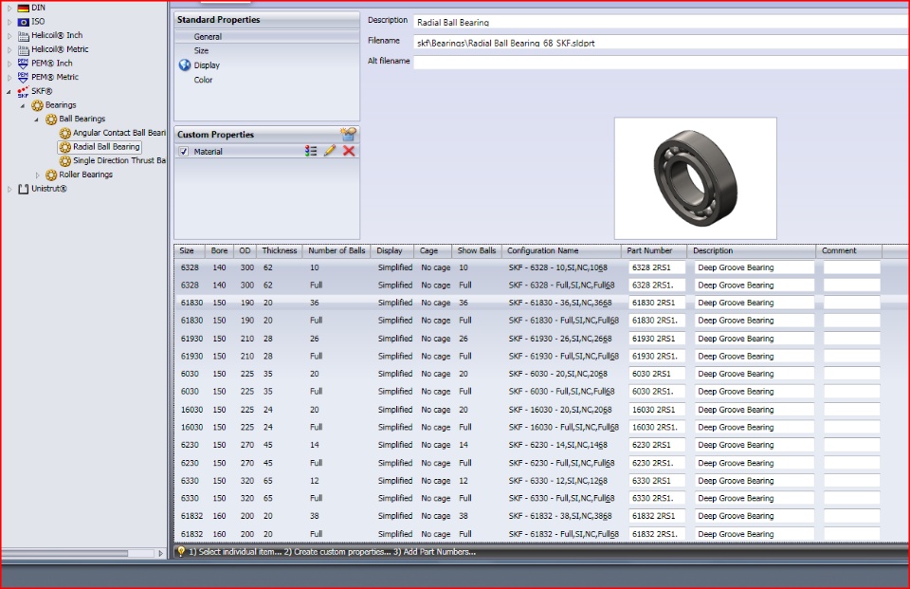The image size is (910, 589).
Task: Click the bearing preview thumbnail
Action: pyautogui.click(x=695, y=177)
